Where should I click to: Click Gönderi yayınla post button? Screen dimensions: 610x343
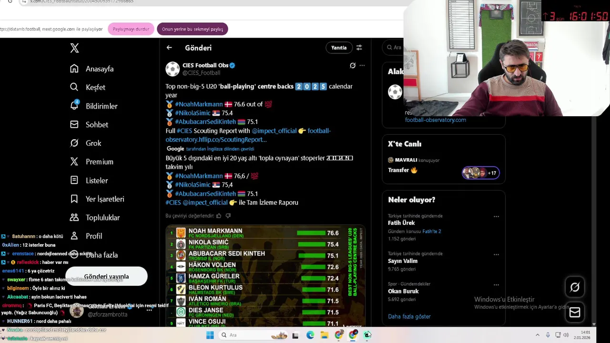pyautogui.click(x=106, y=276)
